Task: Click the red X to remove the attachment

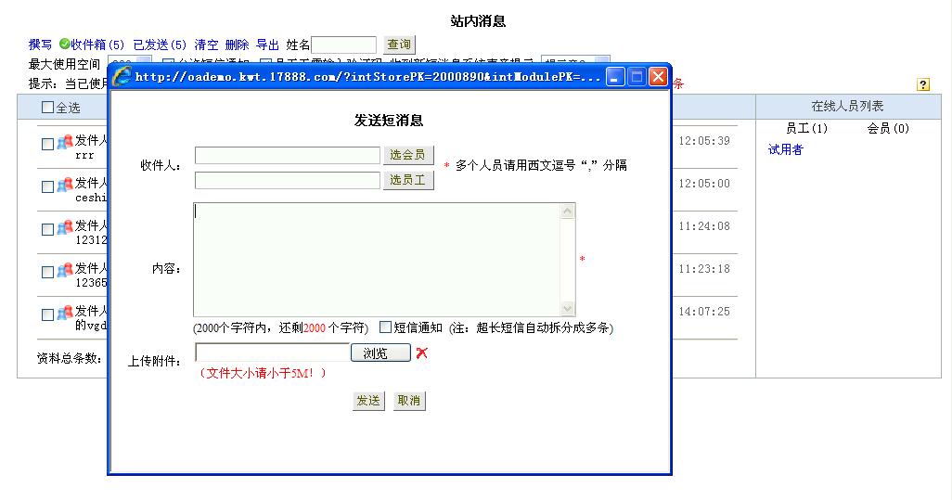Action: [422, 353]
